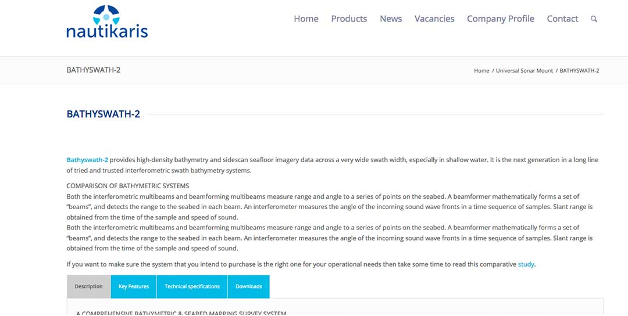This screenshot has height=316, width=628.
Task: Click the Nautikaris logo
Action: tap(107, 21)
